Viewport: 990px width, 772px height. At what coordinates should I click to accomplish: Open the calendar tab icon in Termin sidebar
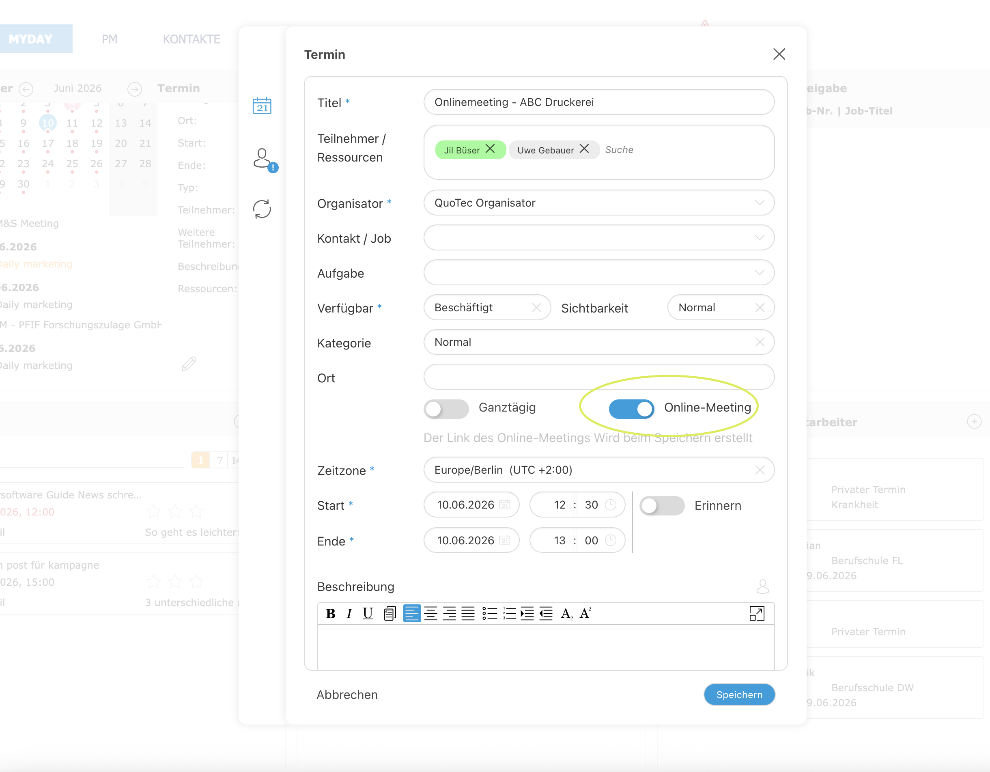262,106
